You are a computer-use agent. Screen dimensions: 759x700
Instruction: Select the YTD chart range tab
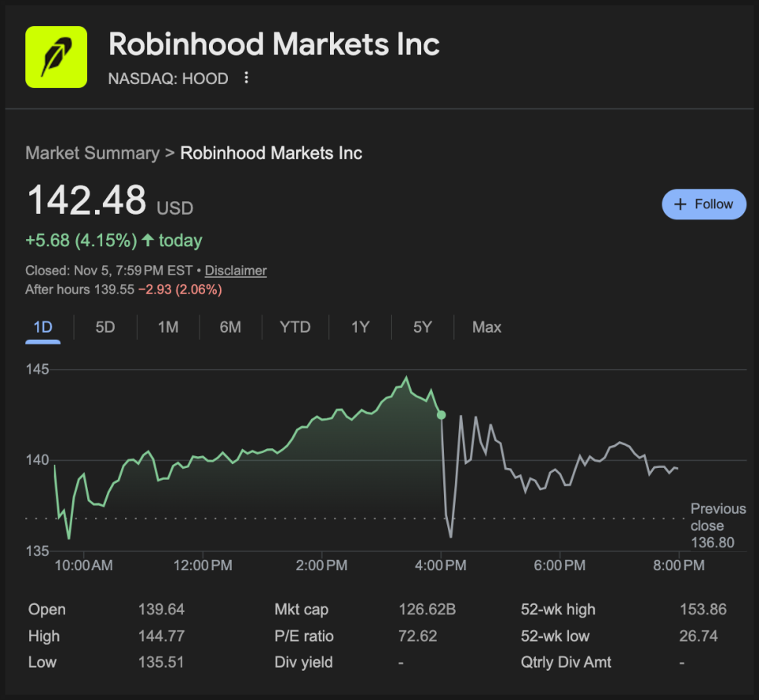[295, 327]
